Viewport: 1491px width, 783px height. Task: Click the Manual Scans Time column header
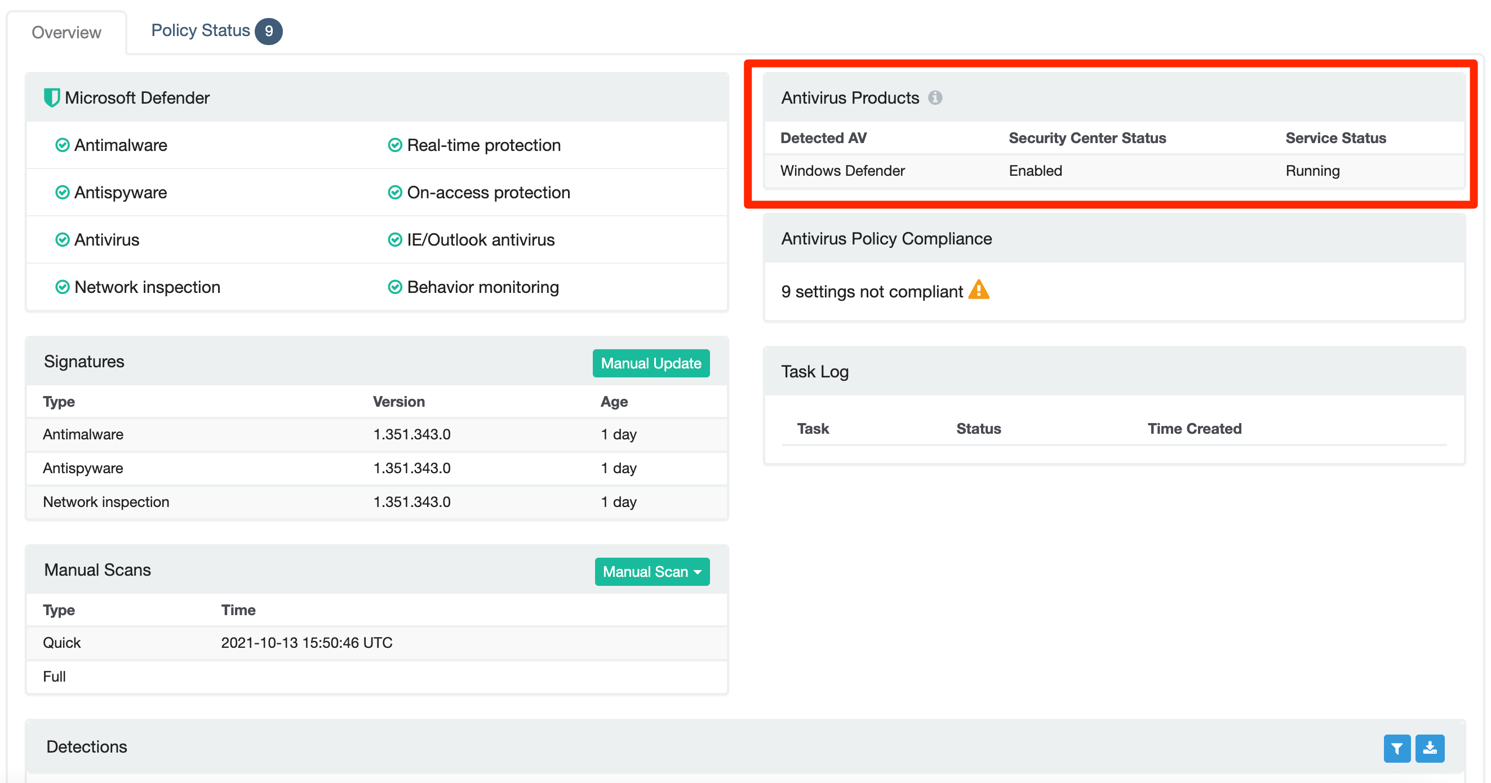point(238,610)
